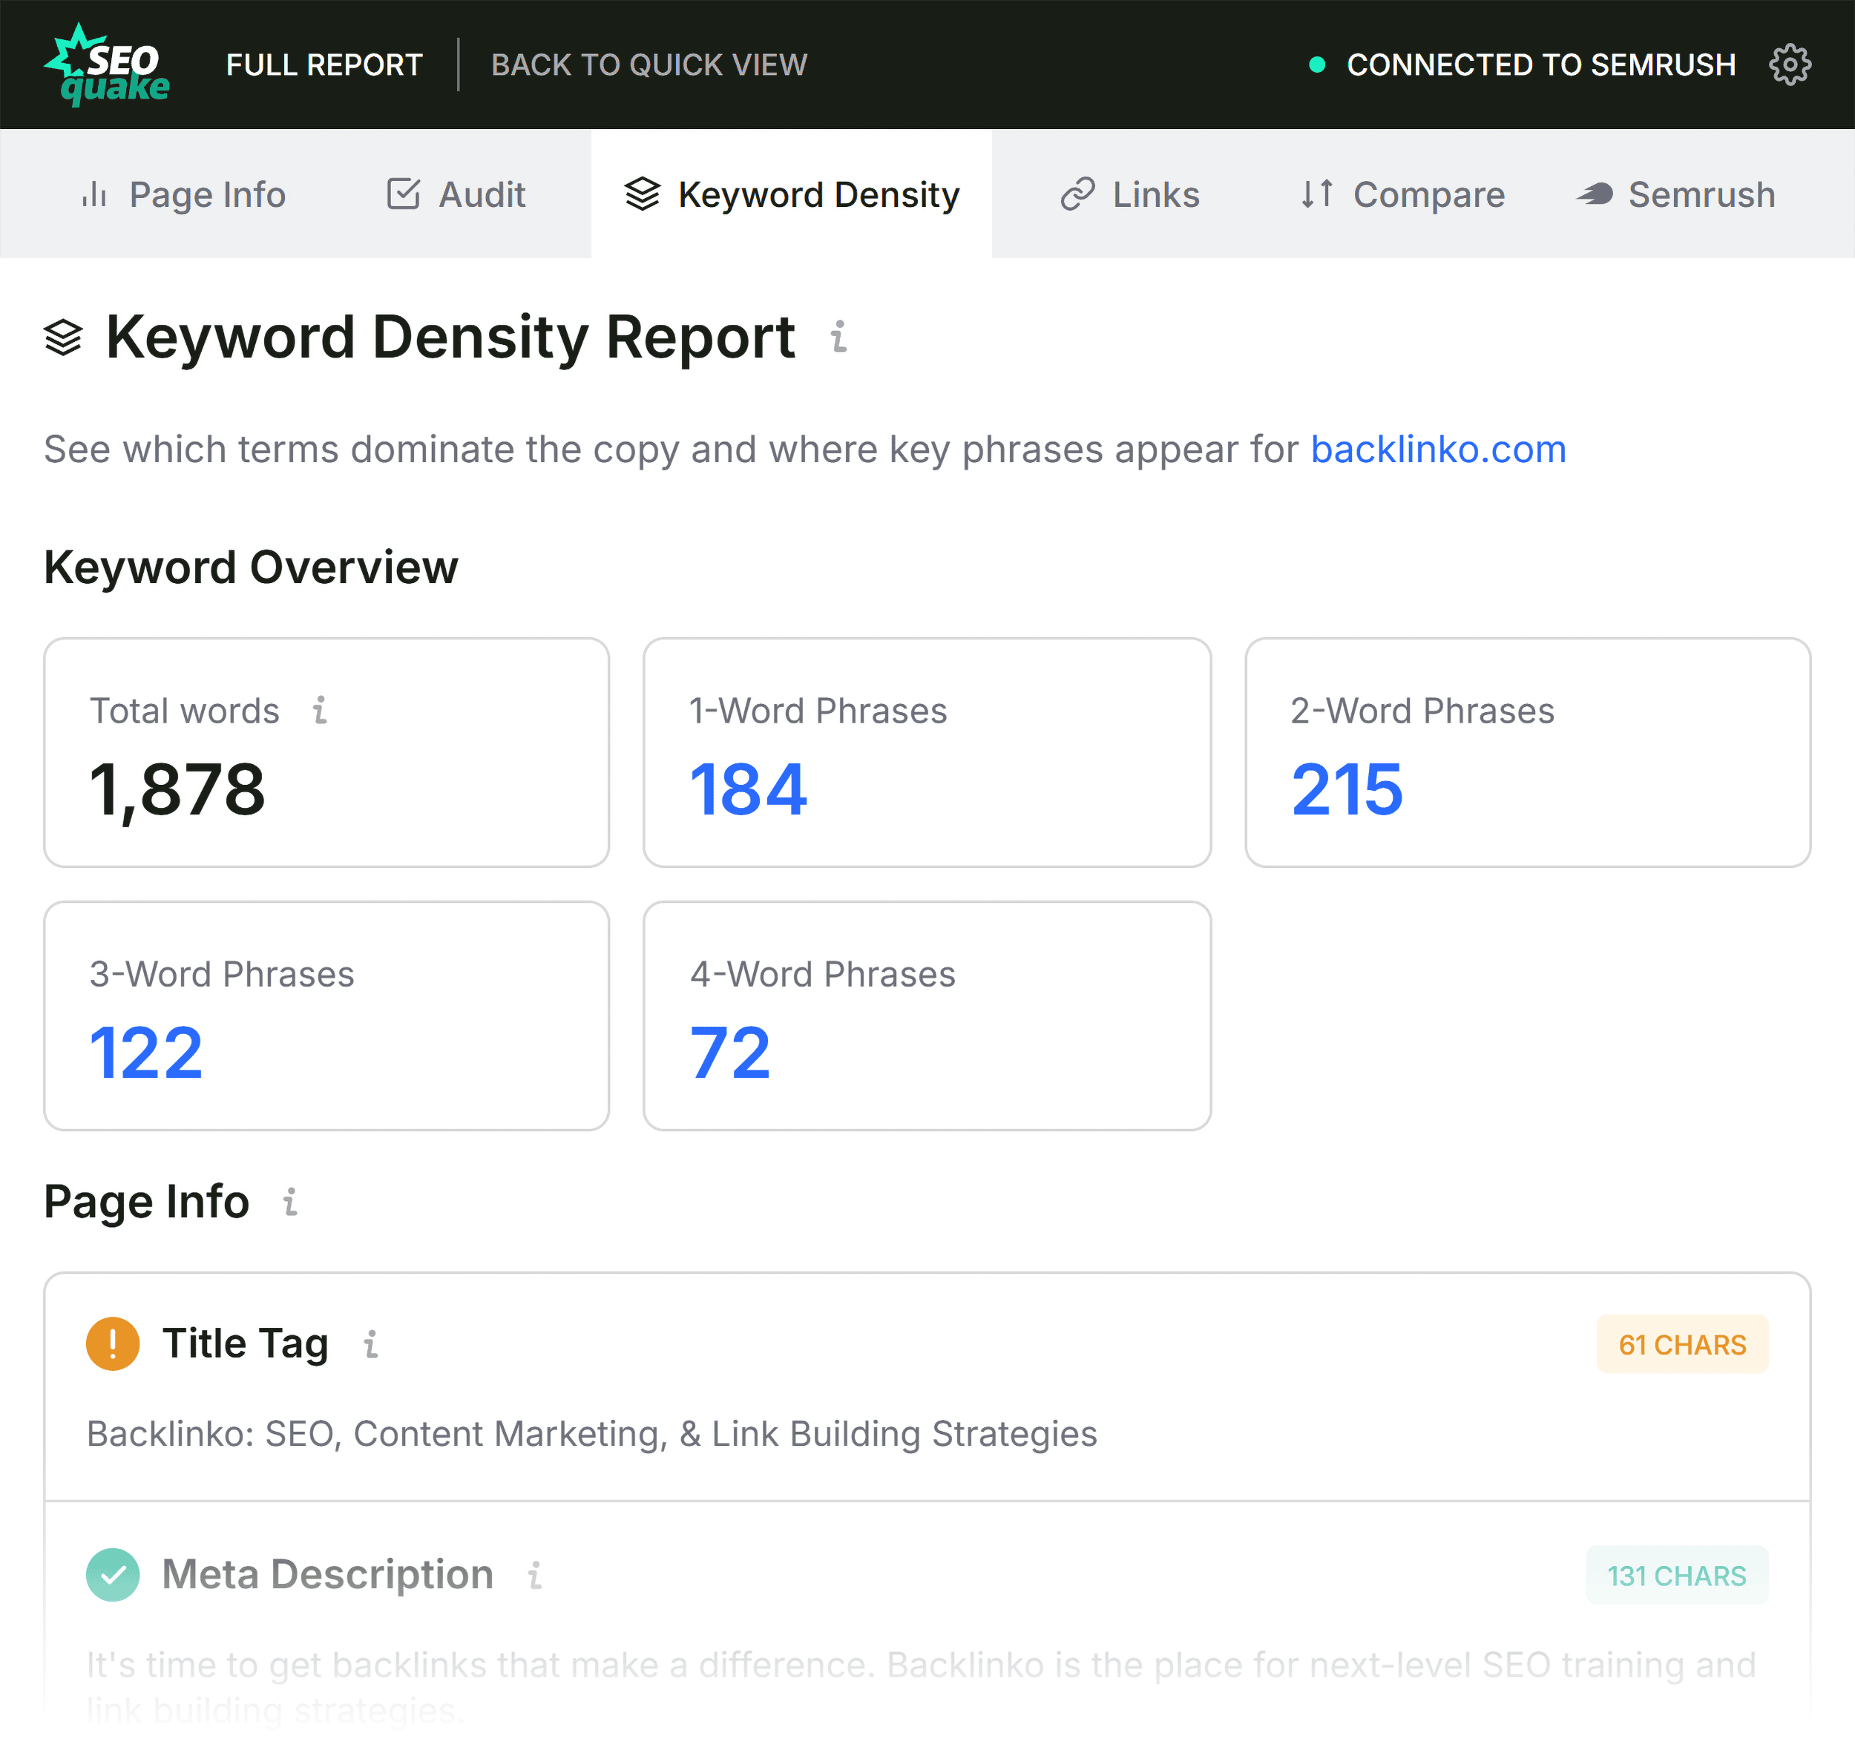This screenshot has width=1855, height=1747.
Task: Click info icon next to Total words
Action: click(x=320, y=710)
